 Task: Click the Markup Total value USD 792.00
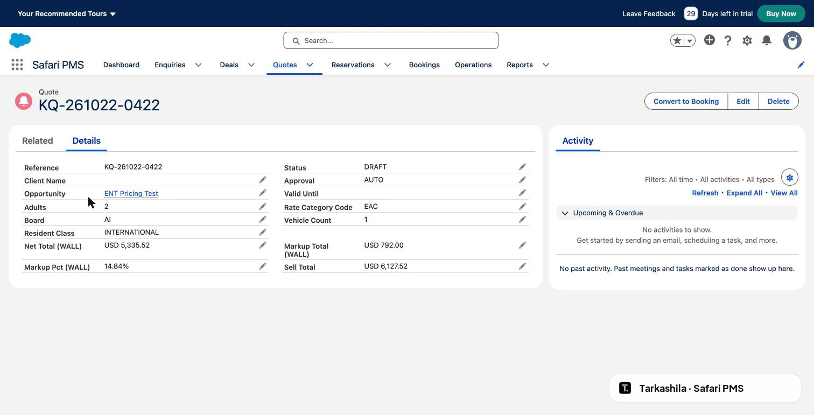coord(384,245)
